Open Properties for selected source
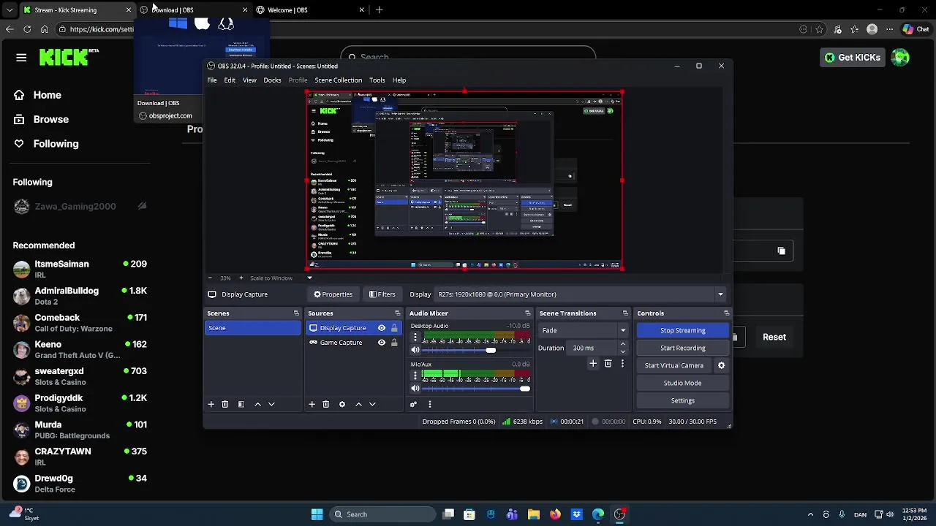 tap(333, 294)
